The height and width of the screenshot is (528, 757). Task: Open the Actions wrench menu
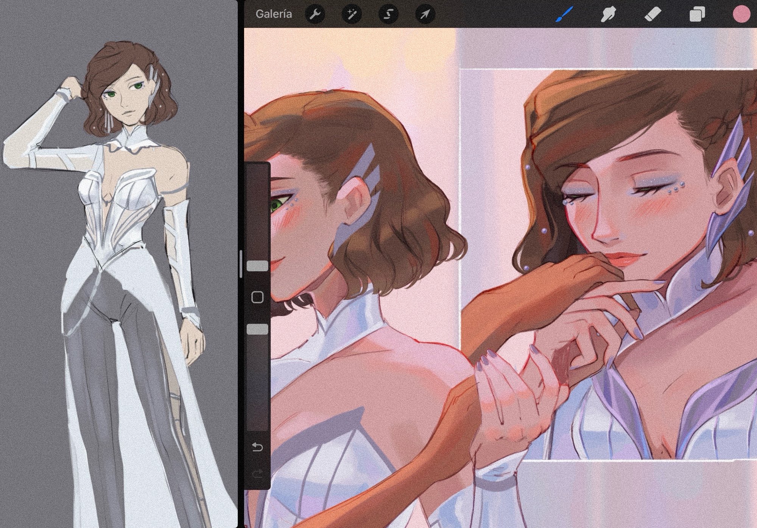pyautogui.click(x=315, y=15)
